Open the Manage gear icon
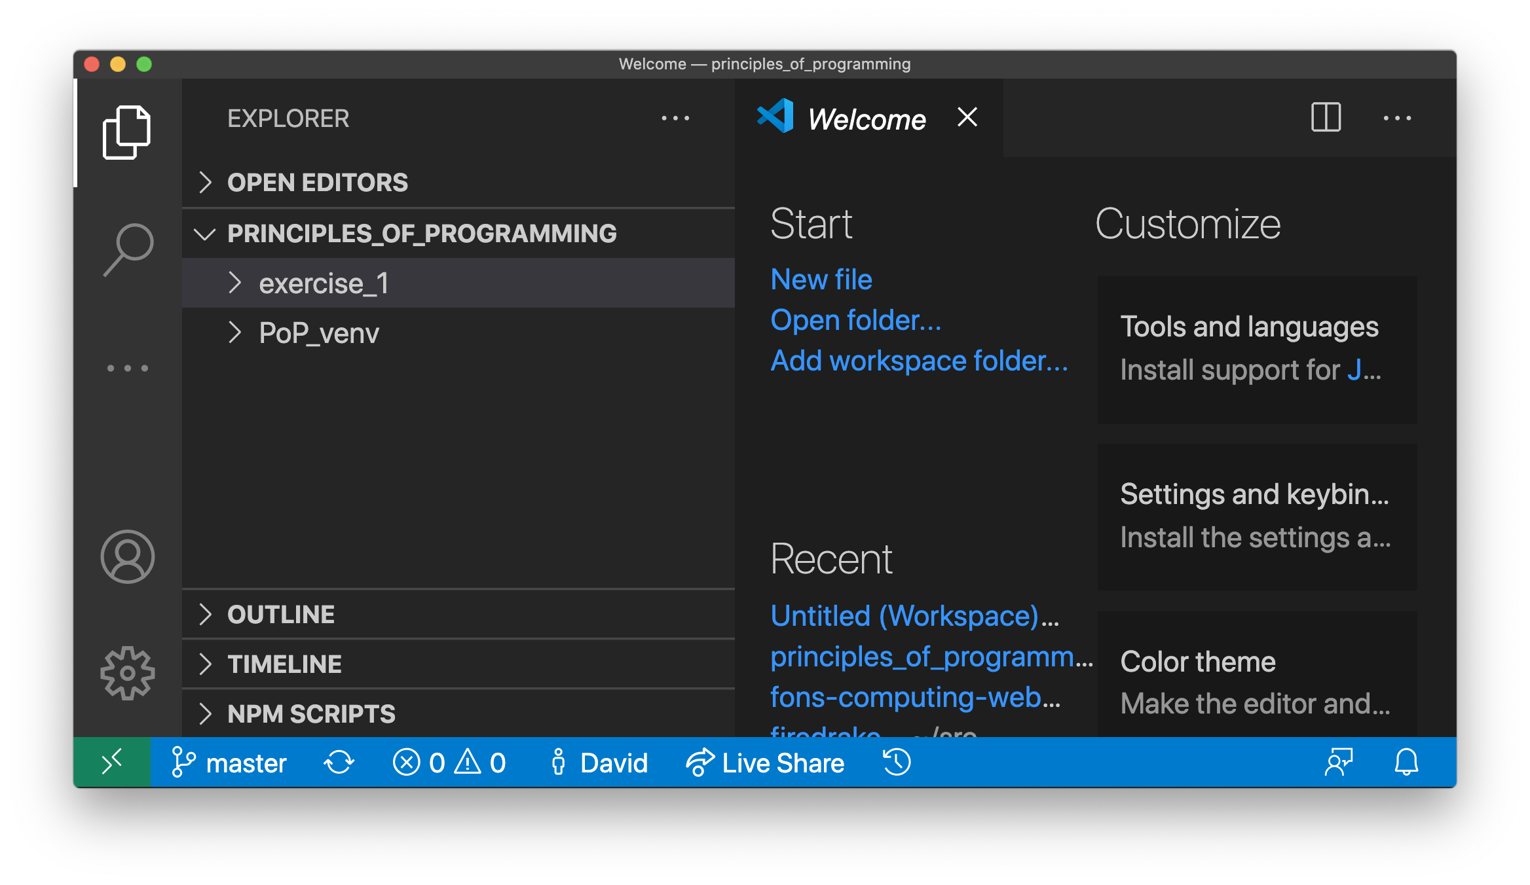 point(128,673)
